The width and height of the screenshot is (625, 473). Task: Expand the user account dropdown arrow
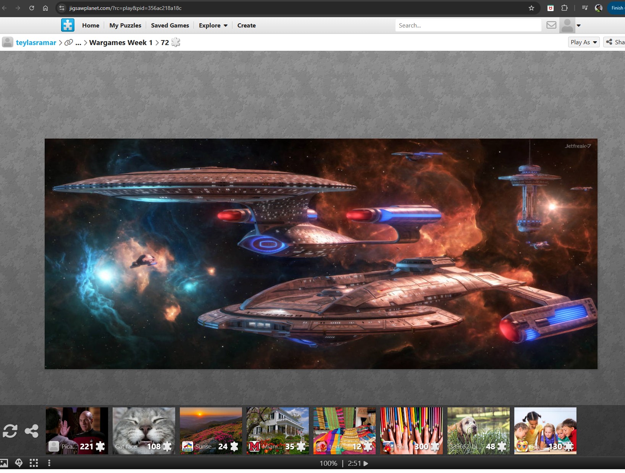point(578,26)
